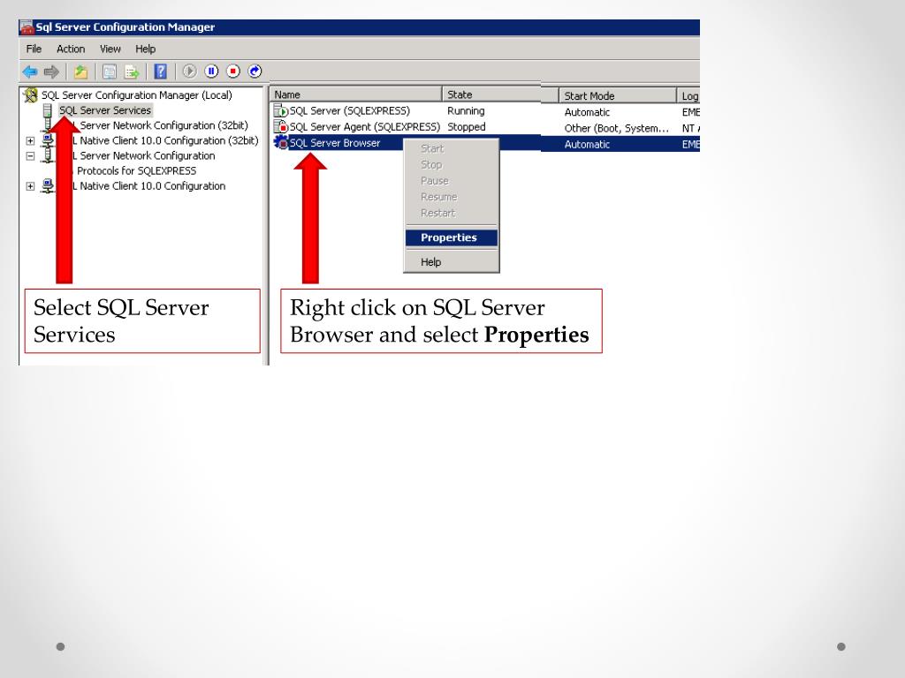Click the disabled Stop context menu entry

point(452,165)
